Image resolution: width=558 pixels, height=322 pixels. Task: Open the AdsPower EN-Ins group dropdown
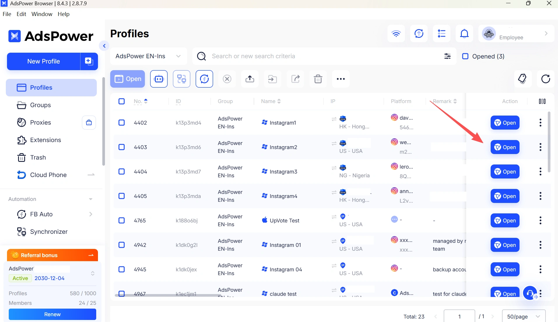149,56
